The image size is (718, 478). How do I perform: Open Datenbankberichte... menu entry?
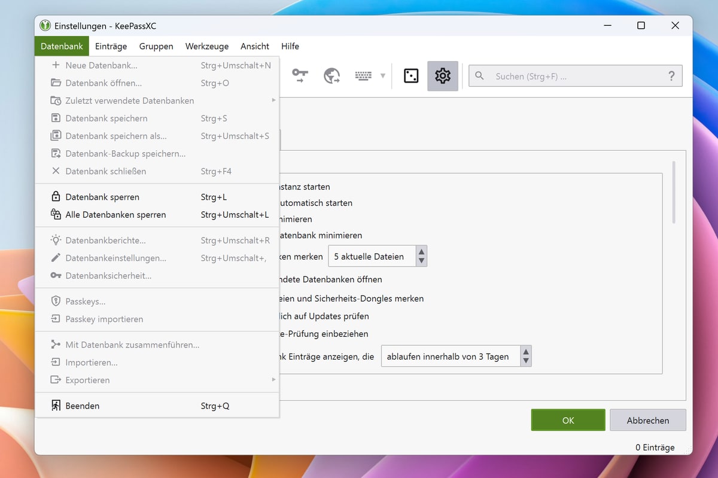[x=157, y=240]
